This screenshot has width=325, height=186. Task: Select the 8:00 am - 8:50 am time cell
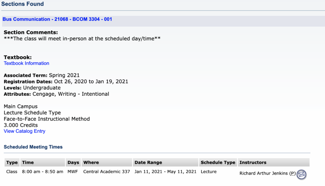(x=43, y=172)
